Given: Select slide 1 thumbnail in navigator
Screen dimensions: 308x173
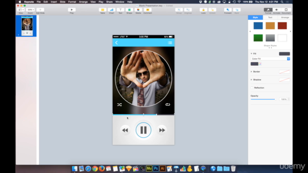Looking at the screenshot, I should (x=27, y=26).
